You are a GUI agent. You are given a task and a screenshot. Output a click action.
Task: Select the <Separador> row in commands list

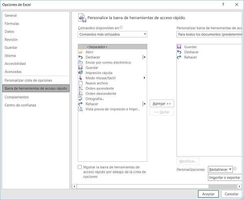112,47
